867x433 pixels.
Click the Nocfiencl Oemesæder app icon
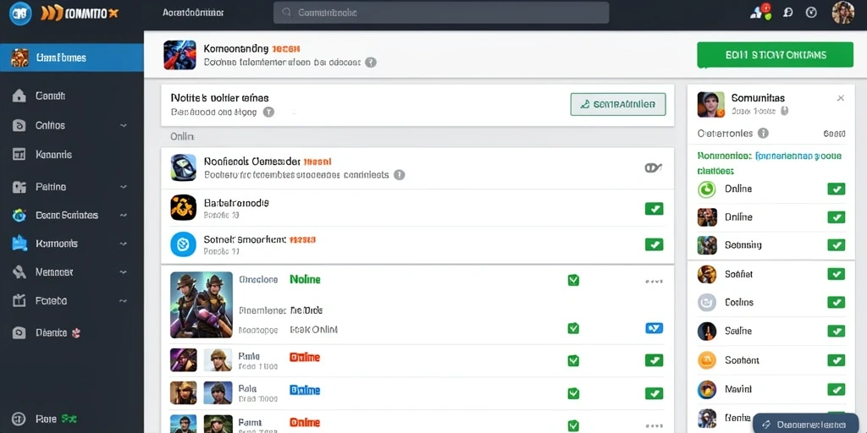click(x=183, y=167)
